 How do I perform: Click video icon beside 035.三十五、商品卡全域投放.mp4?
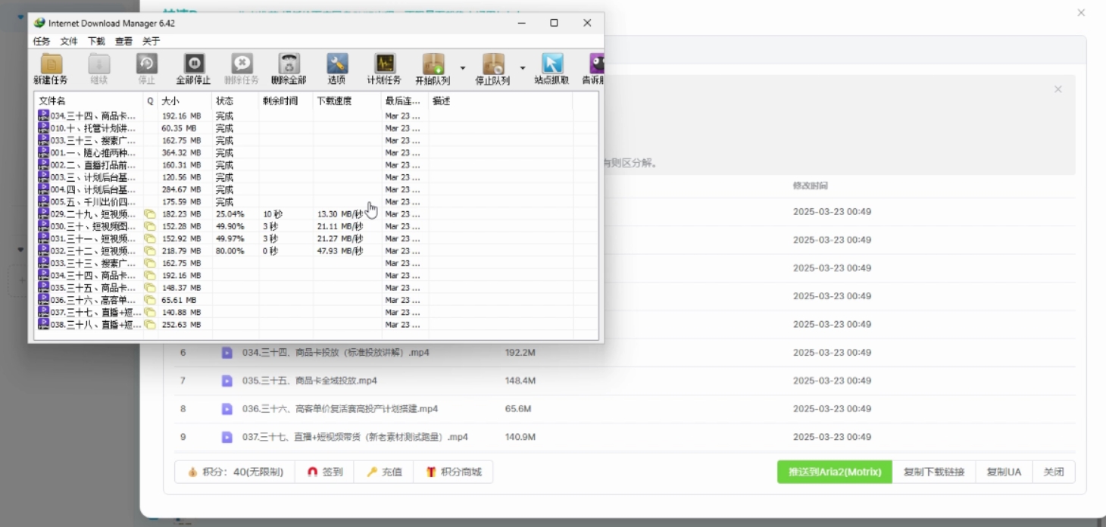point(227,381)
